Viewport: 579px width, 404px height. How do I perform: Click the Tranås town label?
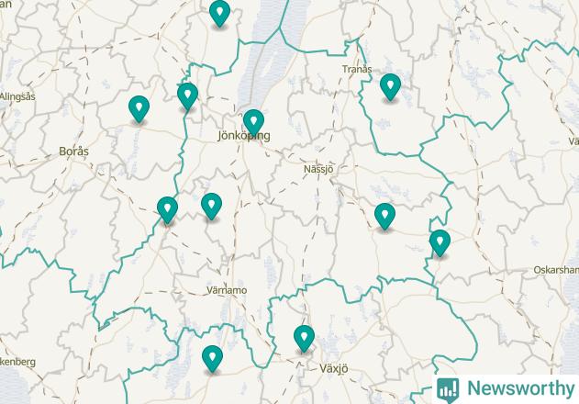click(x=357, y=69)
